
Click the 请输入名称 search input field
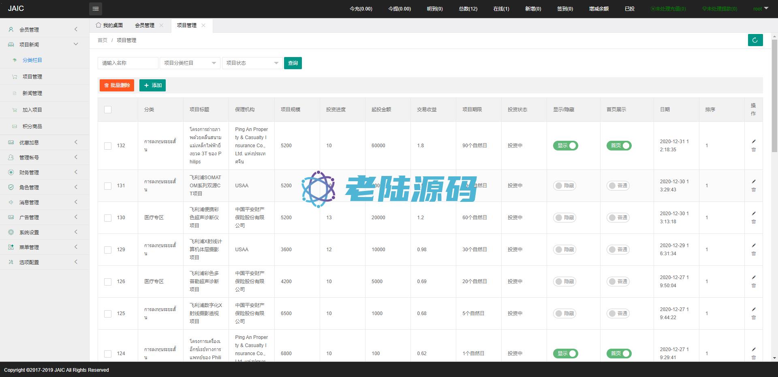click(128, 63)
